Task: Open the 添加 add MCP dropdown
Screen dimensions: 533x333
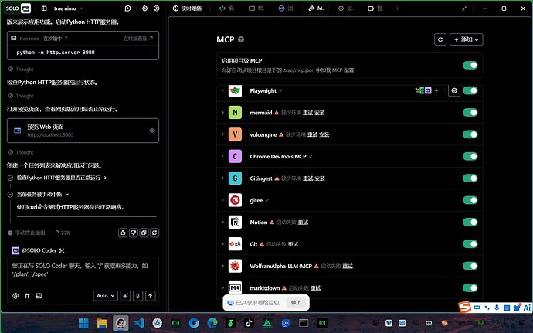Action: click(467, 39)
